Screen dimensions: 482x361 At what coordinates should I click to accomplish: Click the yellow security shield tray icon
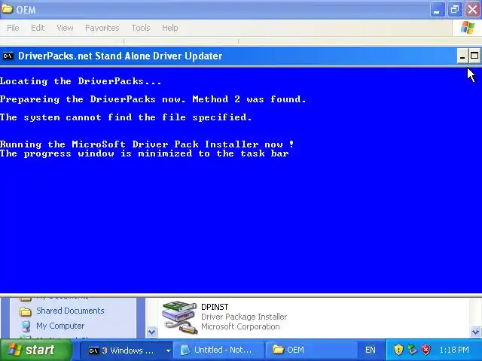tap(398, 349)
